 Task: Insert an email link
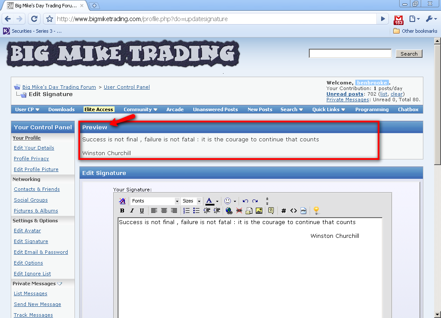pyautogui.click(x=249, y=211)
